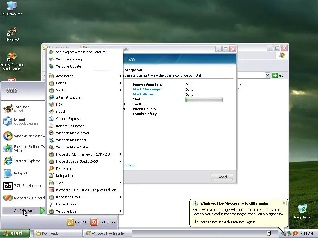Click the Windows Update globe icon
The width and height of the screenshot is (318, 238).
[51, 66]
